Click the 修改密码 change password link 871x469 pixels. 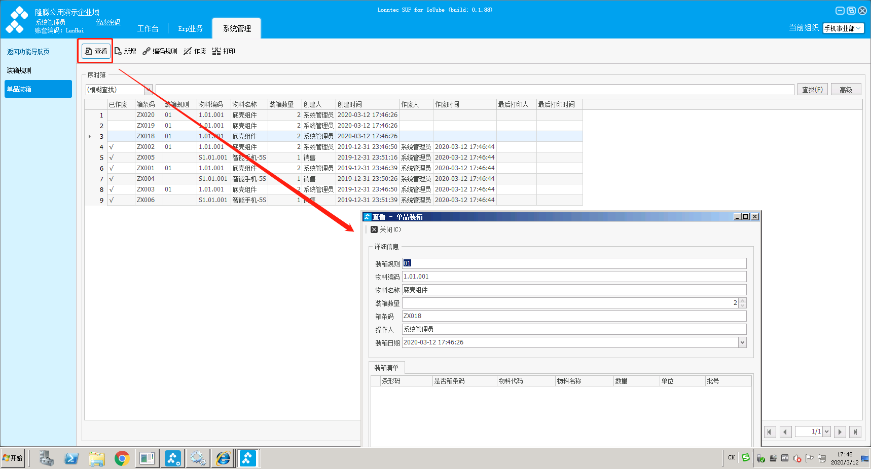pos(108,22)
